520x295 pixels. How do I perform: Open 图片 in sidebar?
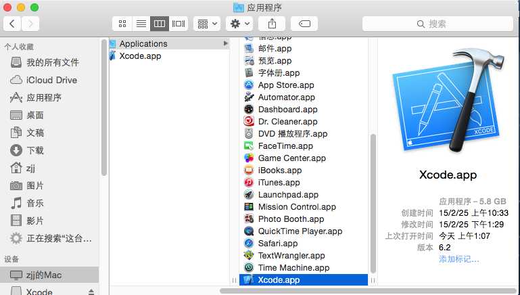50,185
